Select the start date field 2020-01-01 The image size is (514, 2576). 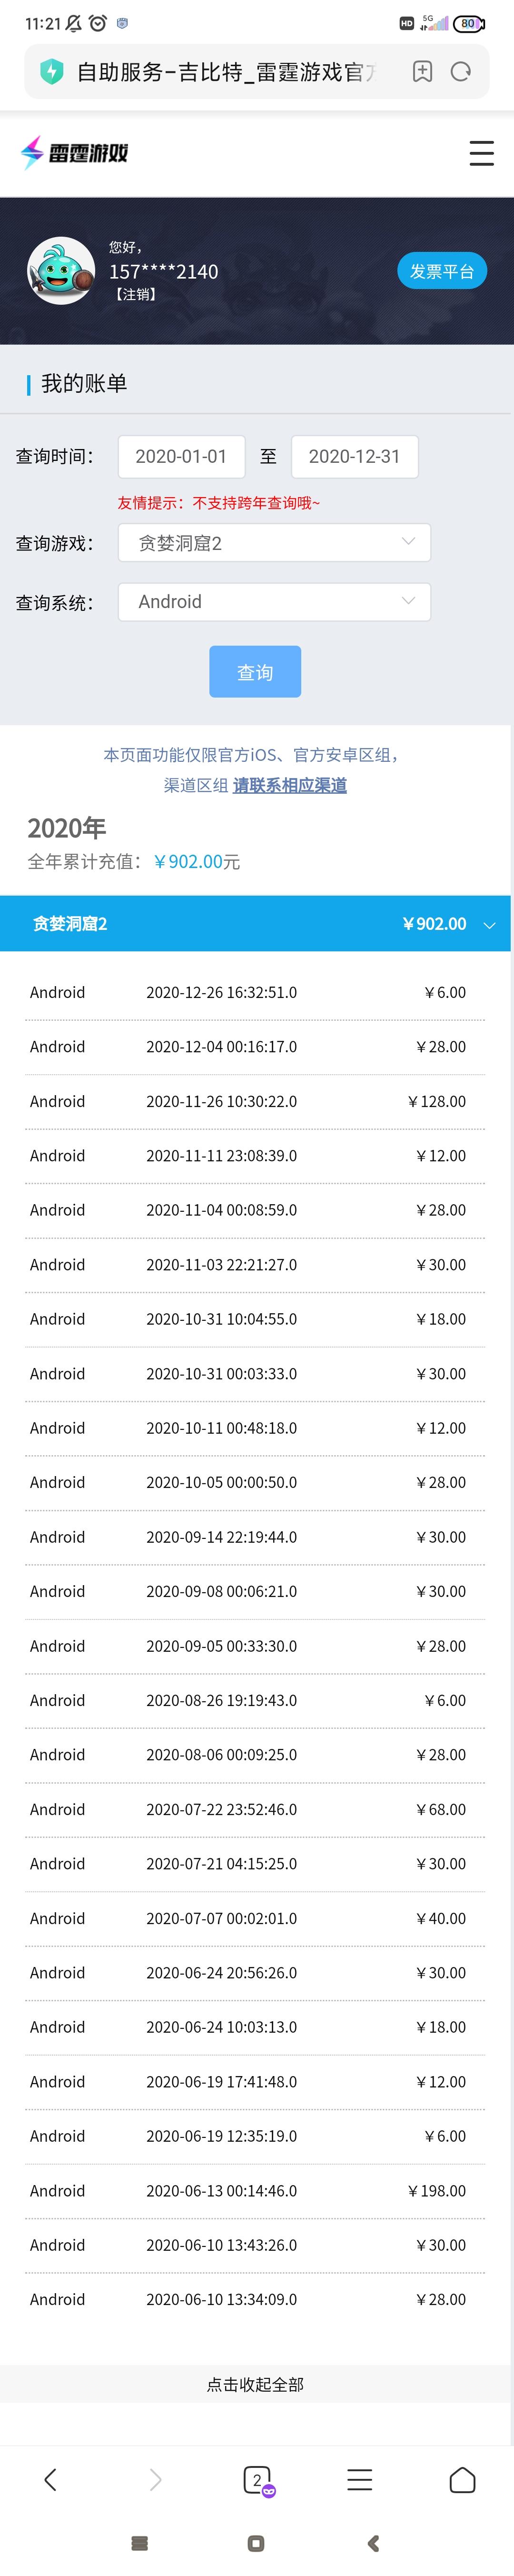[181, 456]
